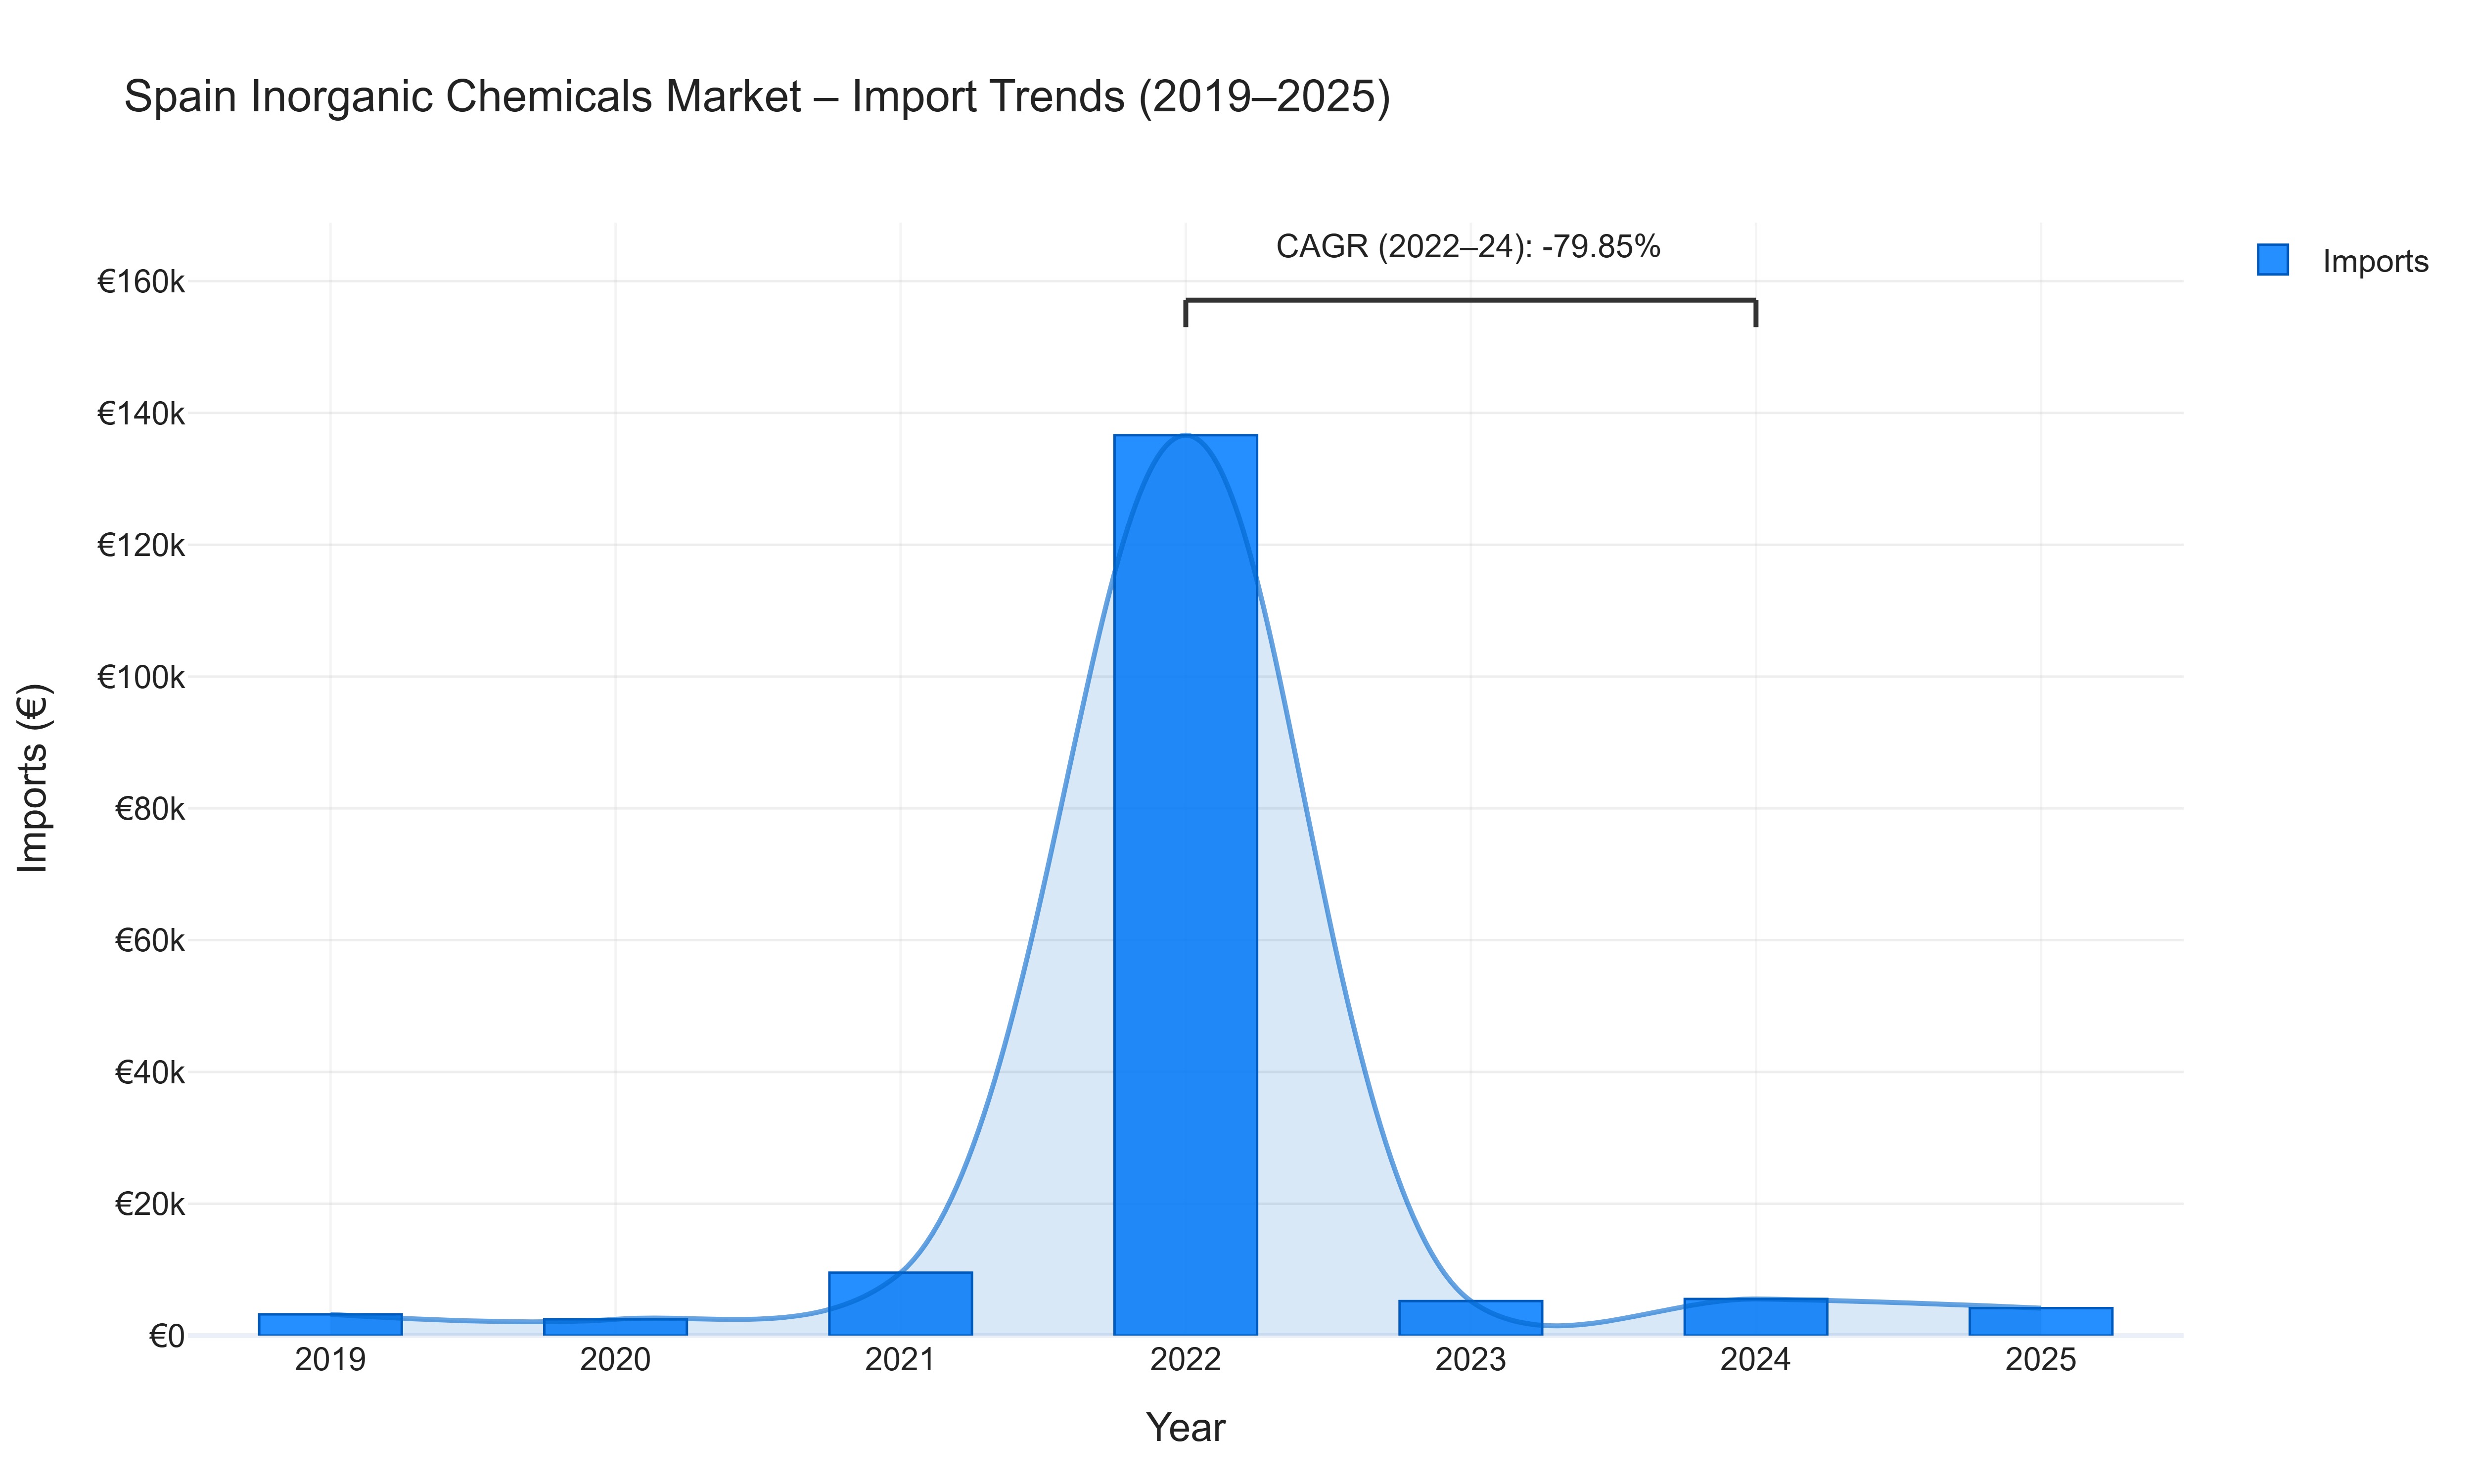
Task: Click the €20k y-axis tick label
Action: pyautogui.click(x=150, y=1204)
